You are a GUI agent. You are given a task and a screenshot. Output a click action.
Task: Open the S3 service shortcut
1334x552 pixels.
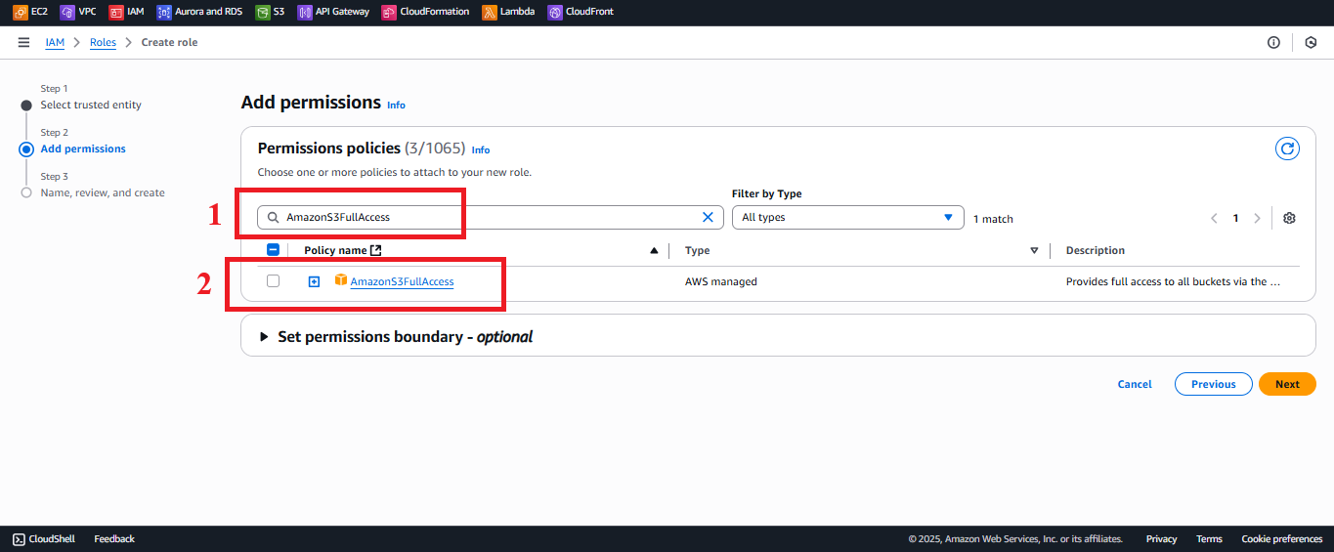pos(271,12)
